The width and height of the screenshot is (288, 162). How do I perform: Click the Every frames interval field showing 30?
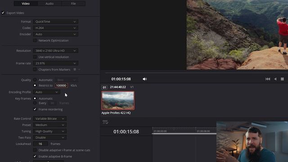pos(52,103)
